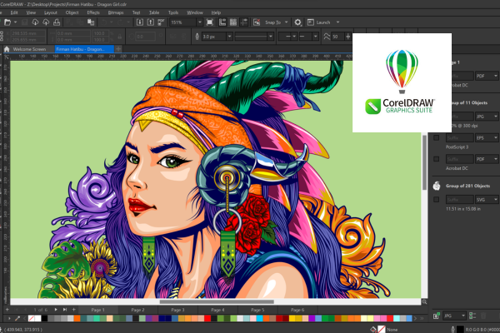The width and height of the screenshot is (500, 333).
Task: Click the Launch application icon
Action: (x=310, y=22)
